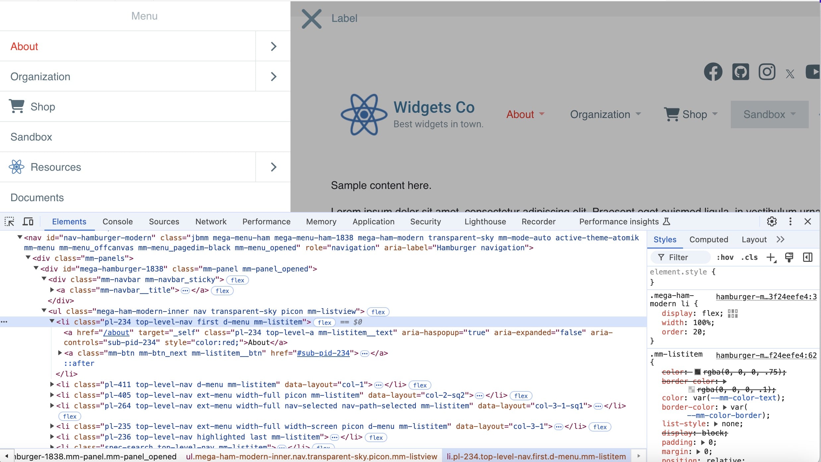Screen dimensions: 821x462
Task: Toggle the device toolbar icon
Action: (28, 221)
